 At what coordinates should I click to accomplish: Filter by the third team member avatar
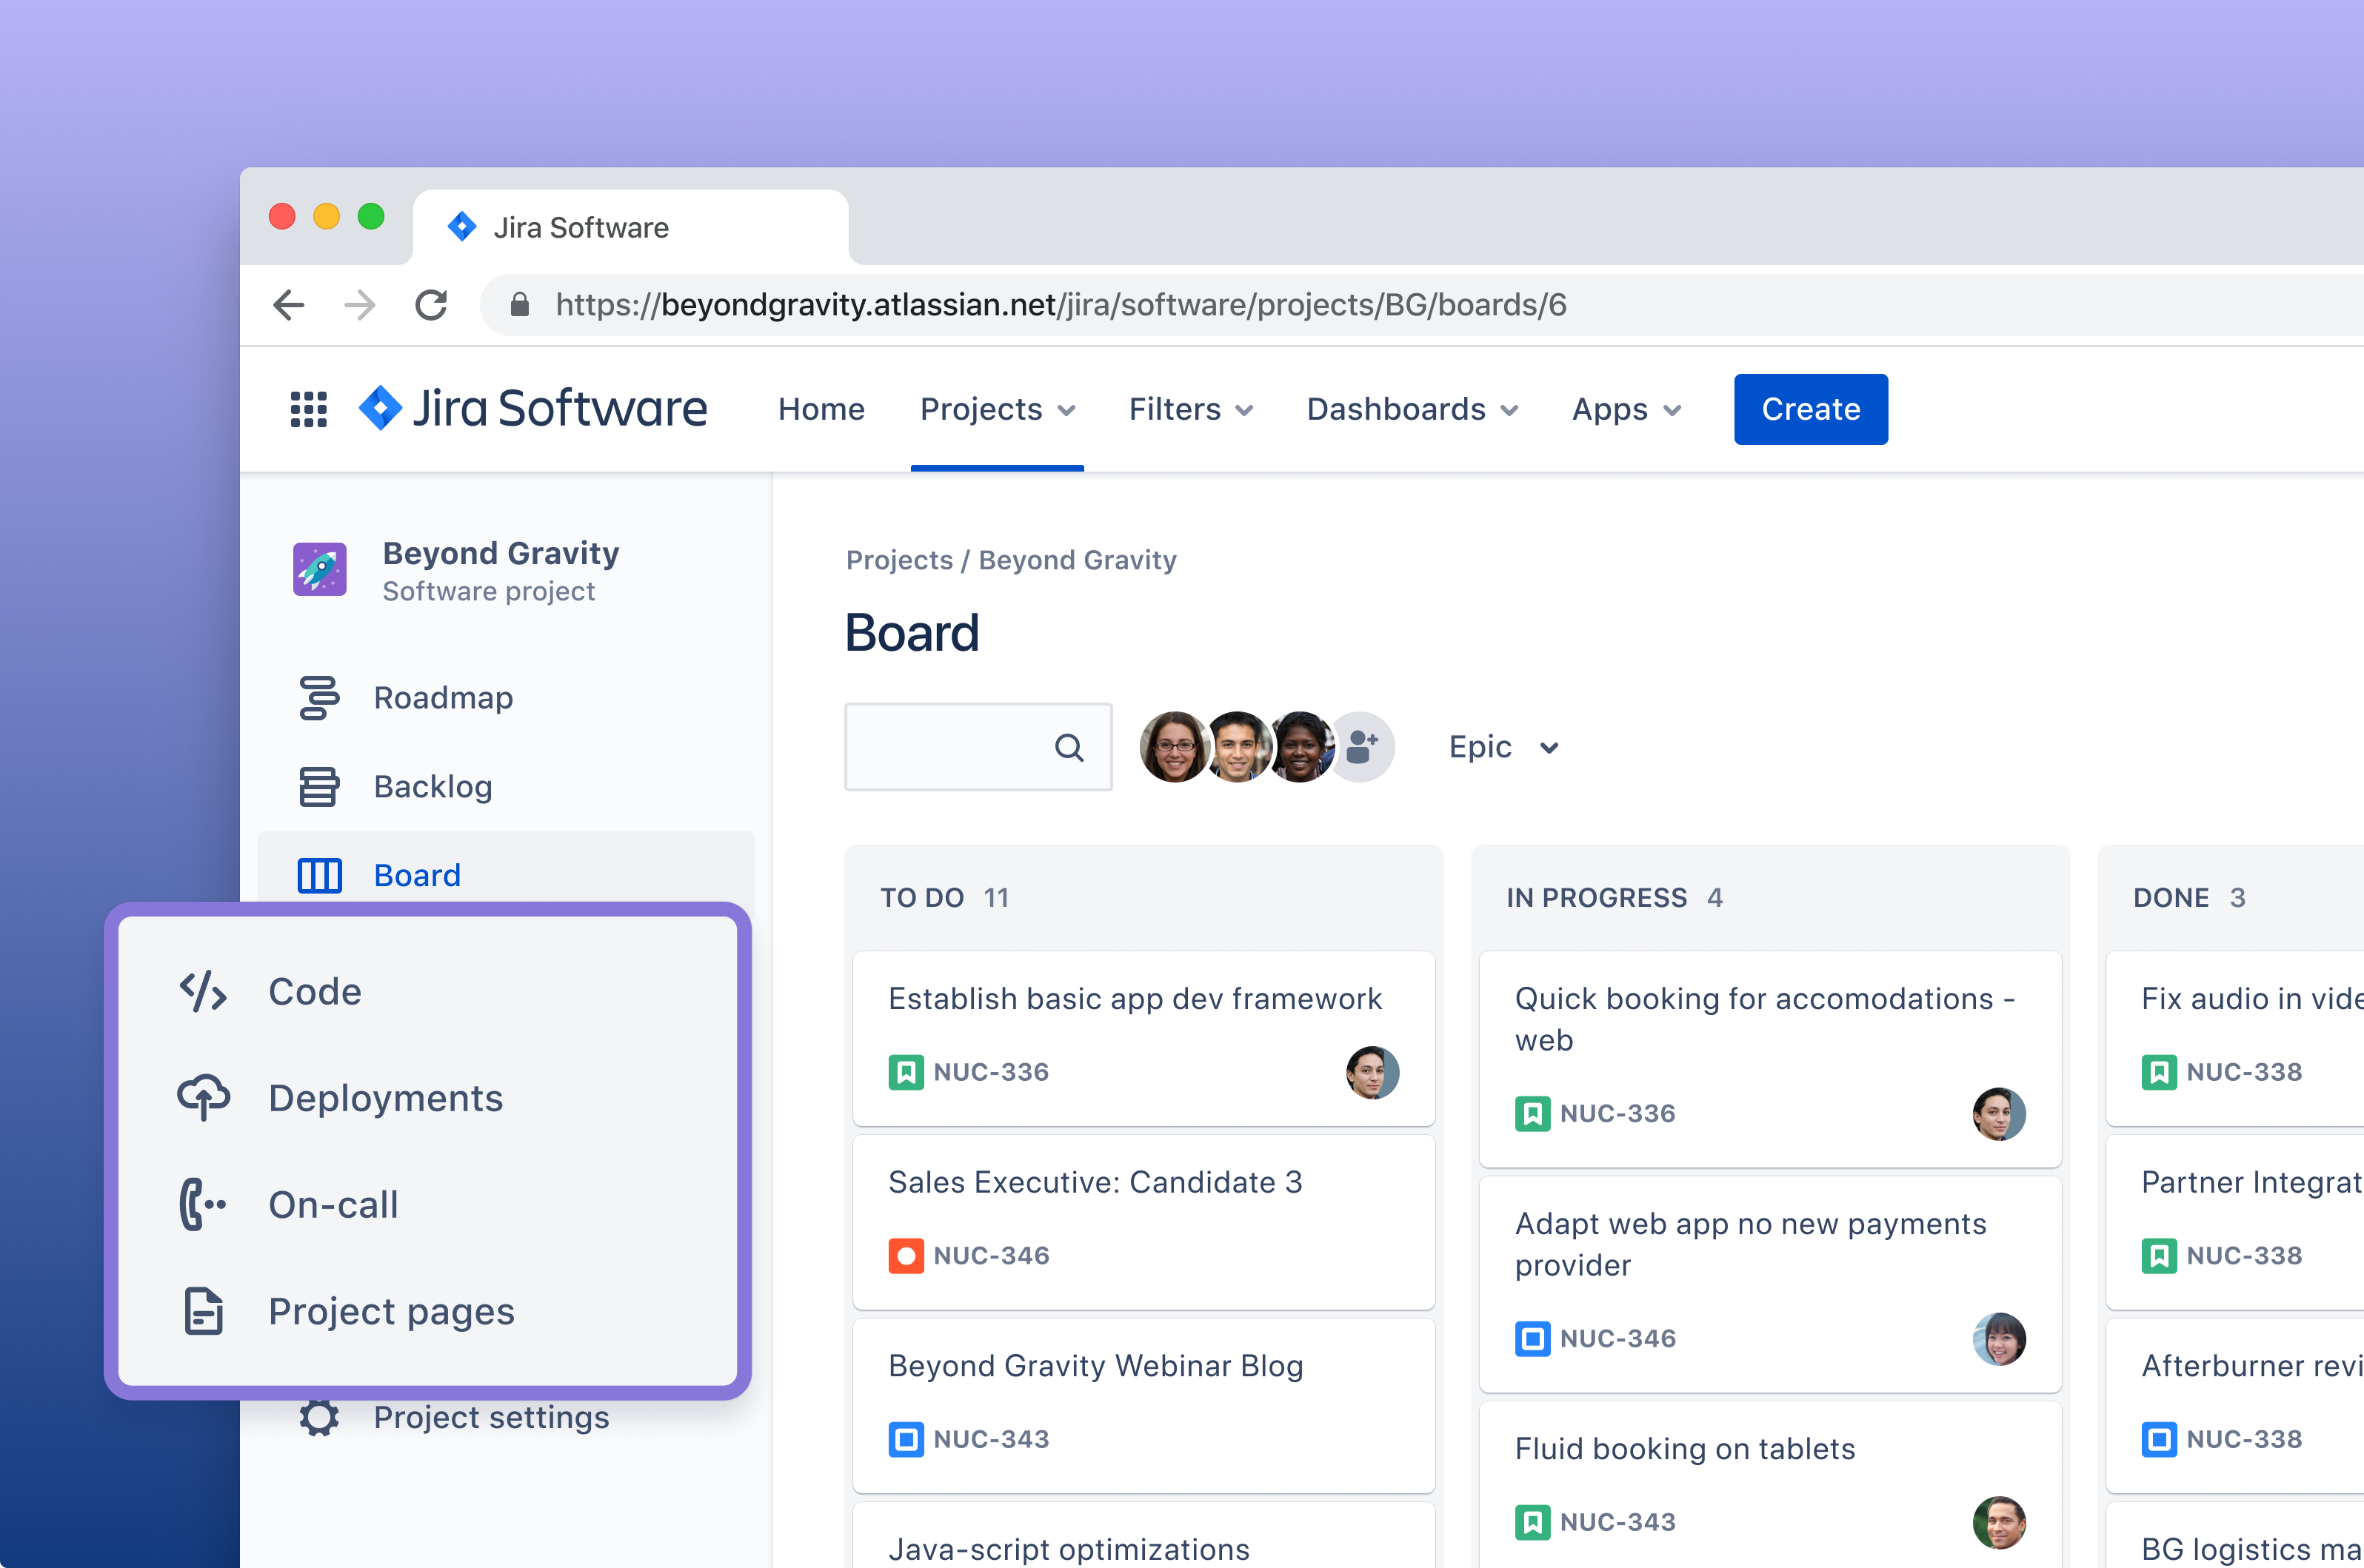(x=1300, y=747)
